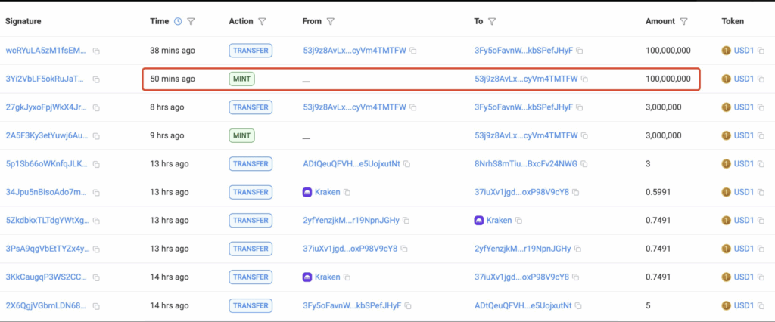Open the To column filter
This screenshot has height=322, width=775.
492,22
